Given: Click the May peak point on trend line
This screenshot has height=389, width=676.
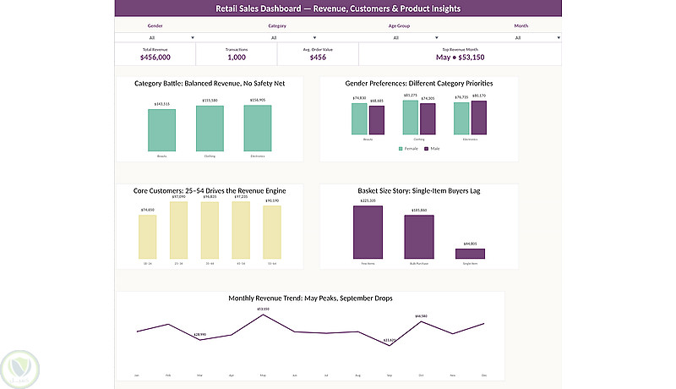Looking at the screenshot, I should 264,315.
